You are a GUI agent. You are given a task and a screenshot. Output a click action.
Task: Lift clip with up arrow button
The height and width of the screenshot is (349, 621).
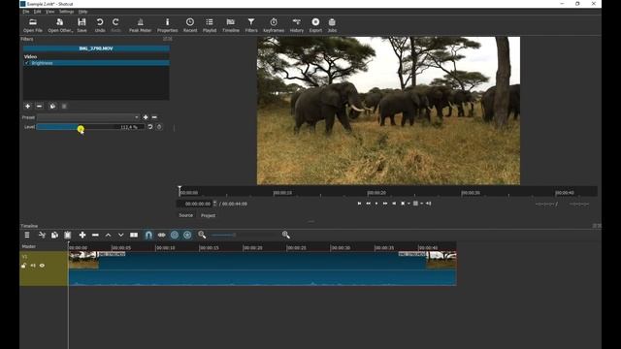coord(108,235)
